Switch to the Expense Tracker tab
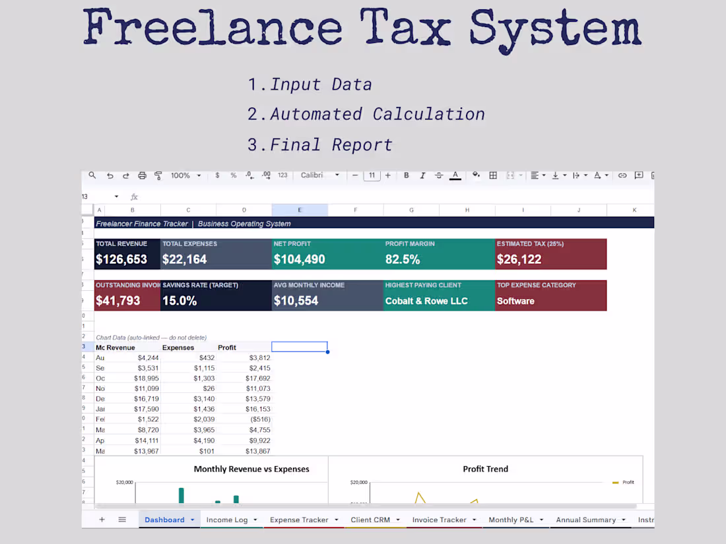 pyautogui.click(x=299, y=520)
